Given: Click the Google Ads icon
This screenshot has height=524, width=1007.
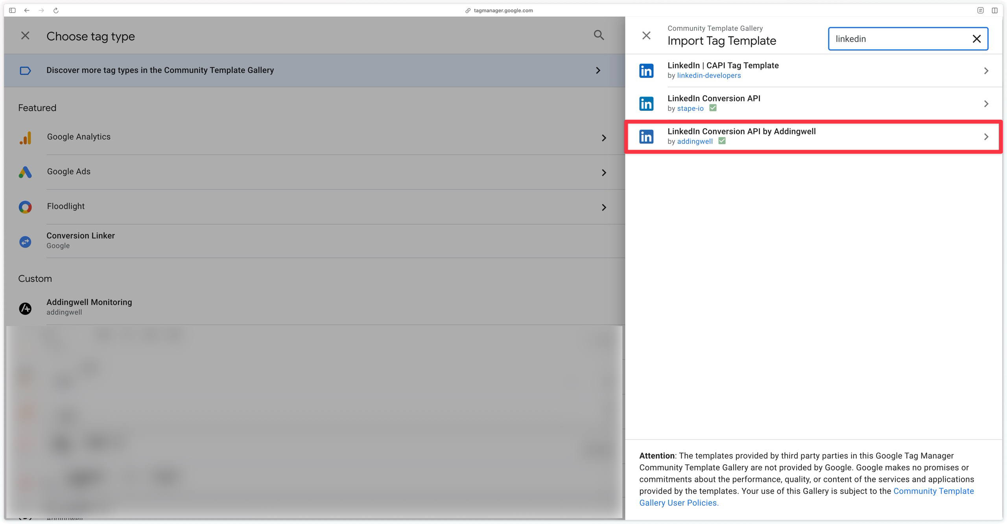Looking at the screenshot, I should click(x=25, y=172).
